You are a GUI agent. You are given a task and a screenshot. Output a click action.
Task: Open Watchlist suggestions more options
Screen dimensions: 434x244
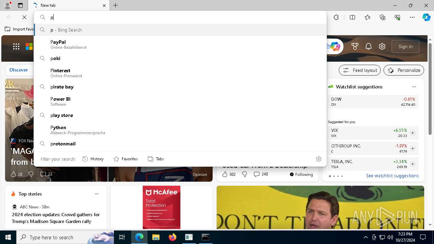(414, 87)
